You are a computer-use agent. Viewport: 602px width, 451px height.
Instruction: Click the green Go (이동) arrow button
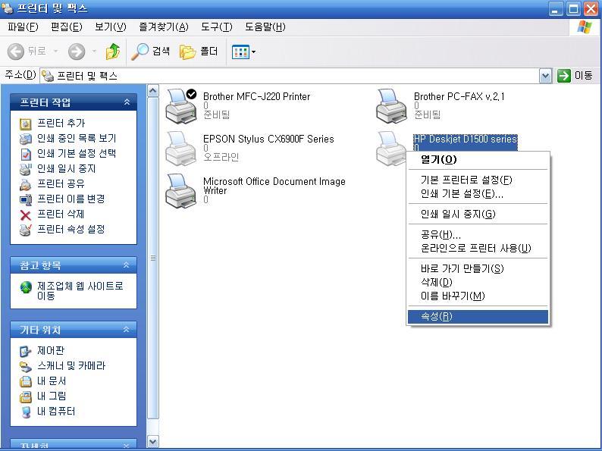[563, 76]
